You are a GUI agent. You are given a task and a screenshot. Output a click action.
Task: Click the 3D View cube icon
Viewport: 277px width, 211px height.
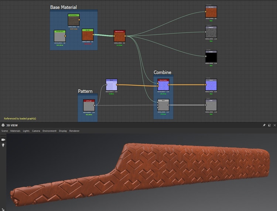pos(3,125)
